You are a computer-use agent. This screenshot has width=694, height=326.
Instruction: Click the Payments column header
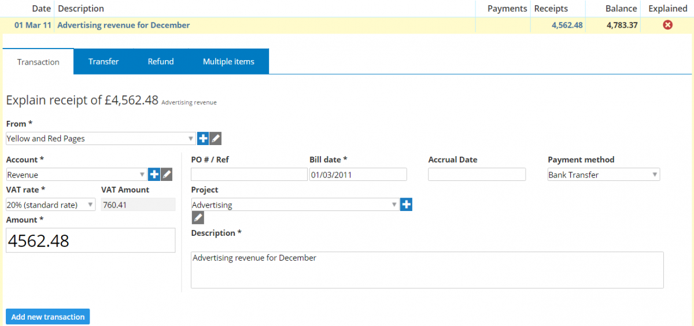click(x=507, y=9)
